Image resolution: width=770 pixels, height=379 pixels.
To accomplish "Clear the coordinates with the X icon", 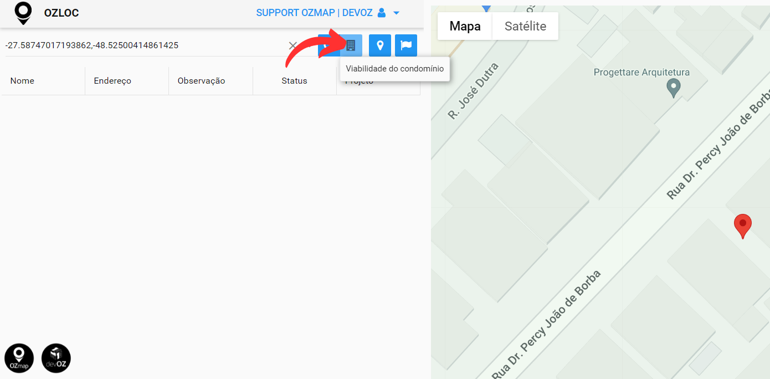I will tap(293, 45).
